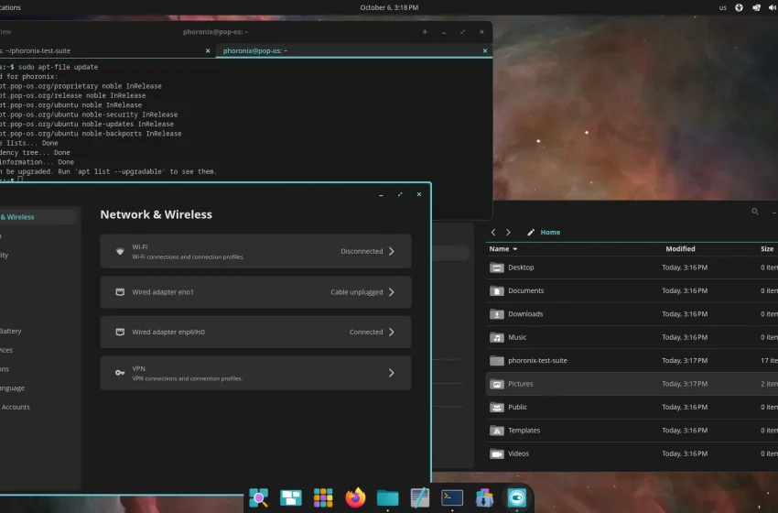This screenshot has width=778, height=513.
Task: Select the Battery item in Settings sidebar
Action: point(11,331)
